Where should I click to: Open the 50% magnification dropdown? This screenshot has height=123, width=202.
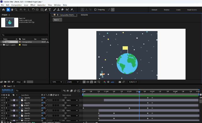pos(57,82)
